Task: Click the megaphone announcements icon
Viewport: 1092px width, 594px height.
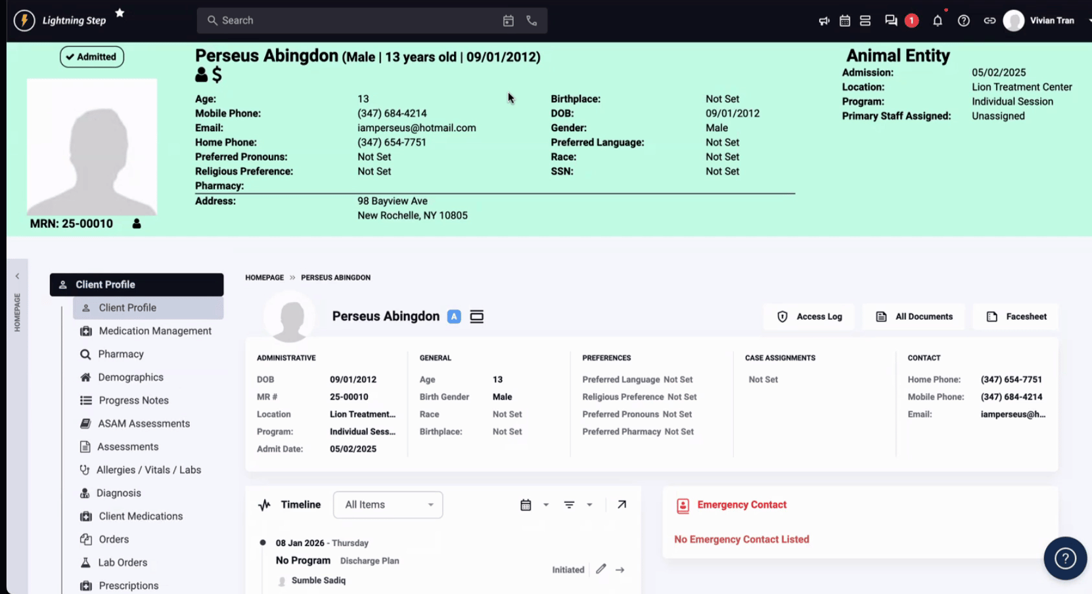Action: [824, 21]
